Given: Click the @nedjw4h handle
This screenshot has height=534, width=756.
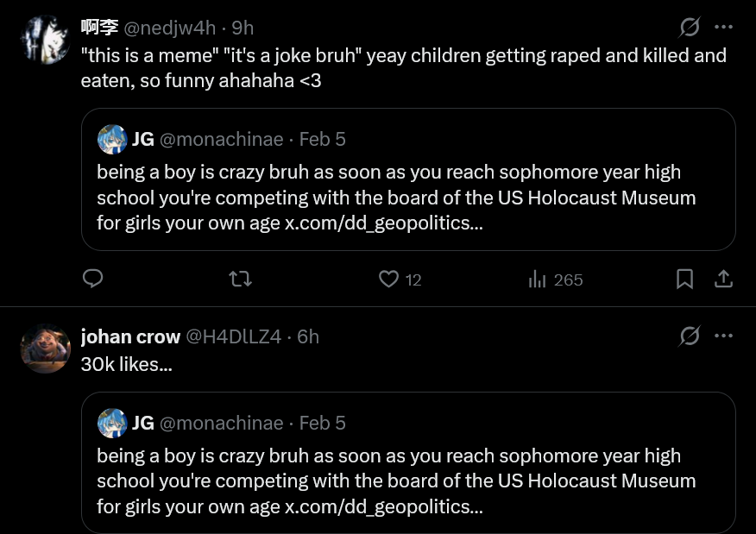Looking at the screenshot, I should point(170,28).
